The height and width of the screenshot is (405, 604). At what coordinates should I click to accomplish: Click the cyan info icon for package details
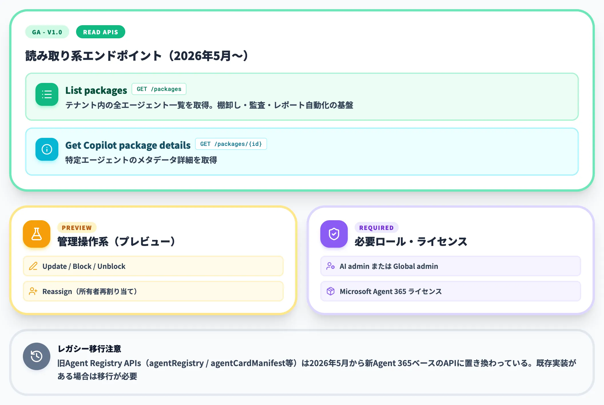click(47, 149)
